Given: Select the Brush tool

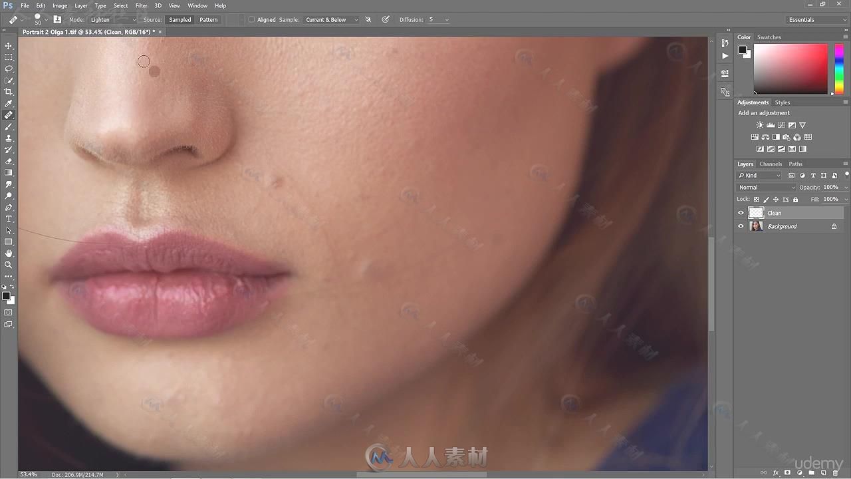Looking at the screenshot, I should click(9, 126).
